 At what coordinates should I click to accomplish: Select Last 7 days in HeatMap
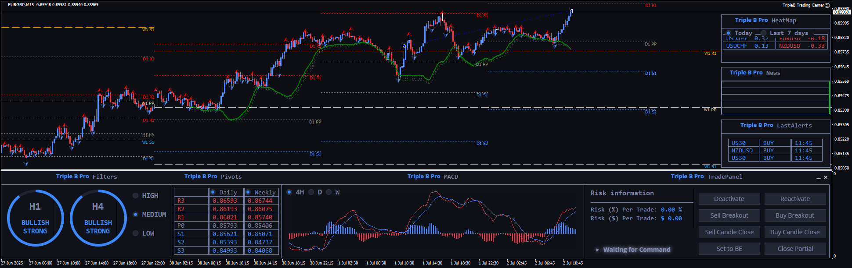tap(764, 33)
